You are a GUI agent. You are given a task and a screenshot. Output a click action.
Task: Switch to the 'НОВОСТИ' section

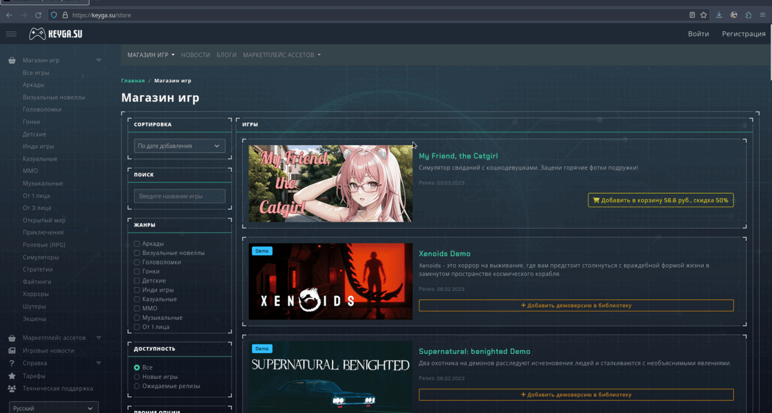click(195, 55)
